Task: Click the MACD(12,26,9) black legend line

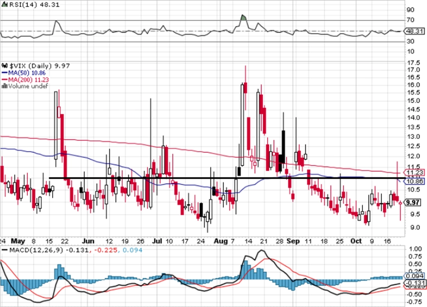Action: (x=4, y=249)
